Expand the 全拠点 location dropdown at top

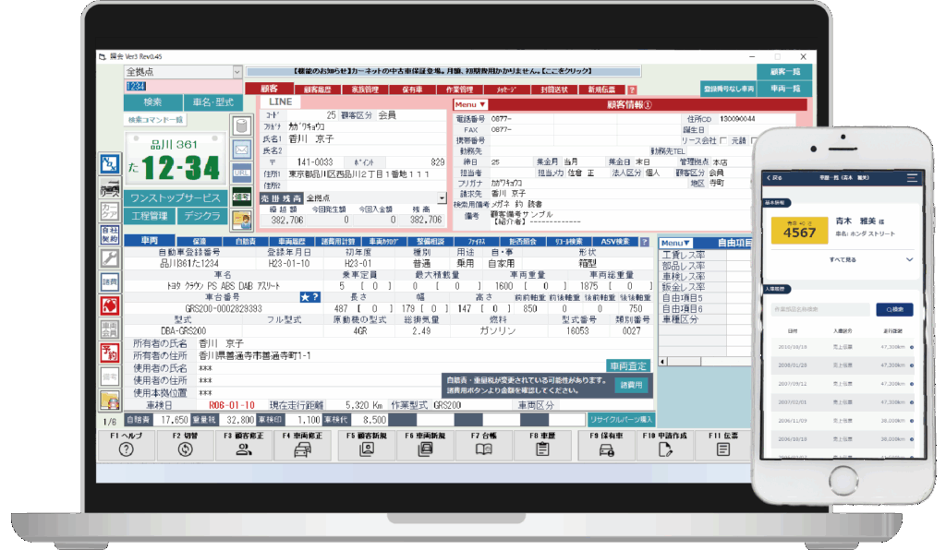237,71
